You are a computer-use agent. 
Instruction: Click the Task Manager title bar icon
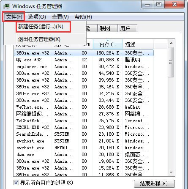(x=7, y=6)
